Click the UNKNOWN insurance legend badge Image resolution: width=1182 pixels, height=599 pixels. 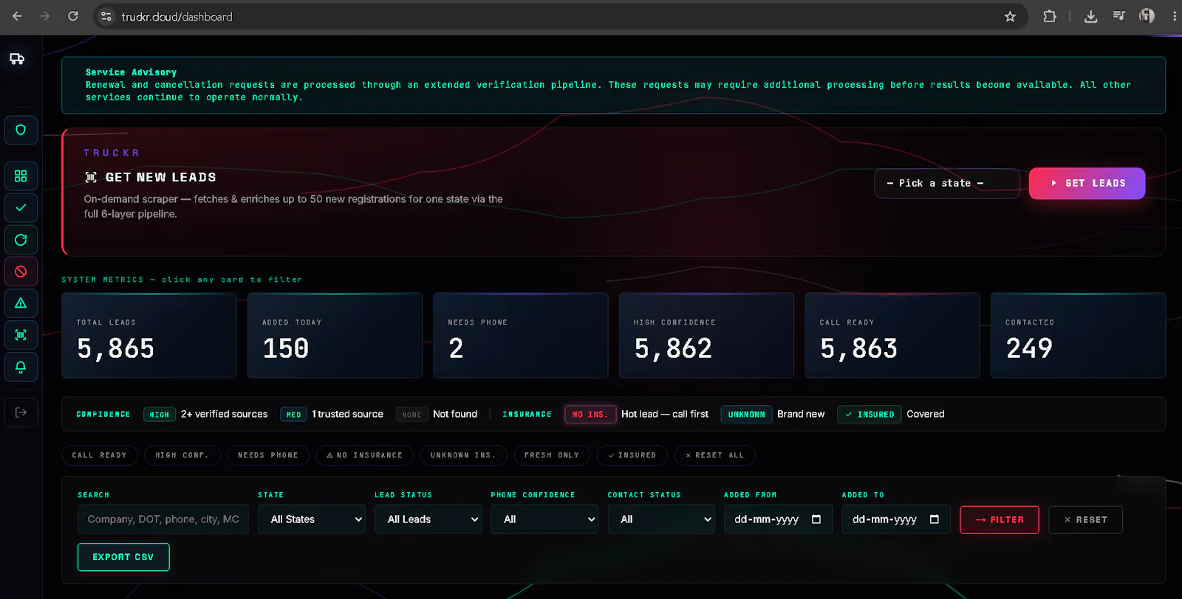[746, 415]
